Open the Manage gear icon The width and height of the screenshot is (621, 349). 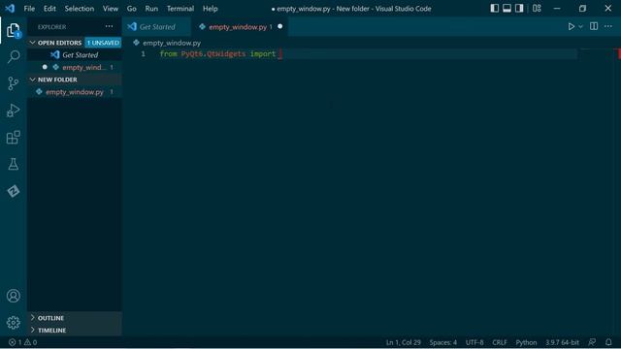13,323
